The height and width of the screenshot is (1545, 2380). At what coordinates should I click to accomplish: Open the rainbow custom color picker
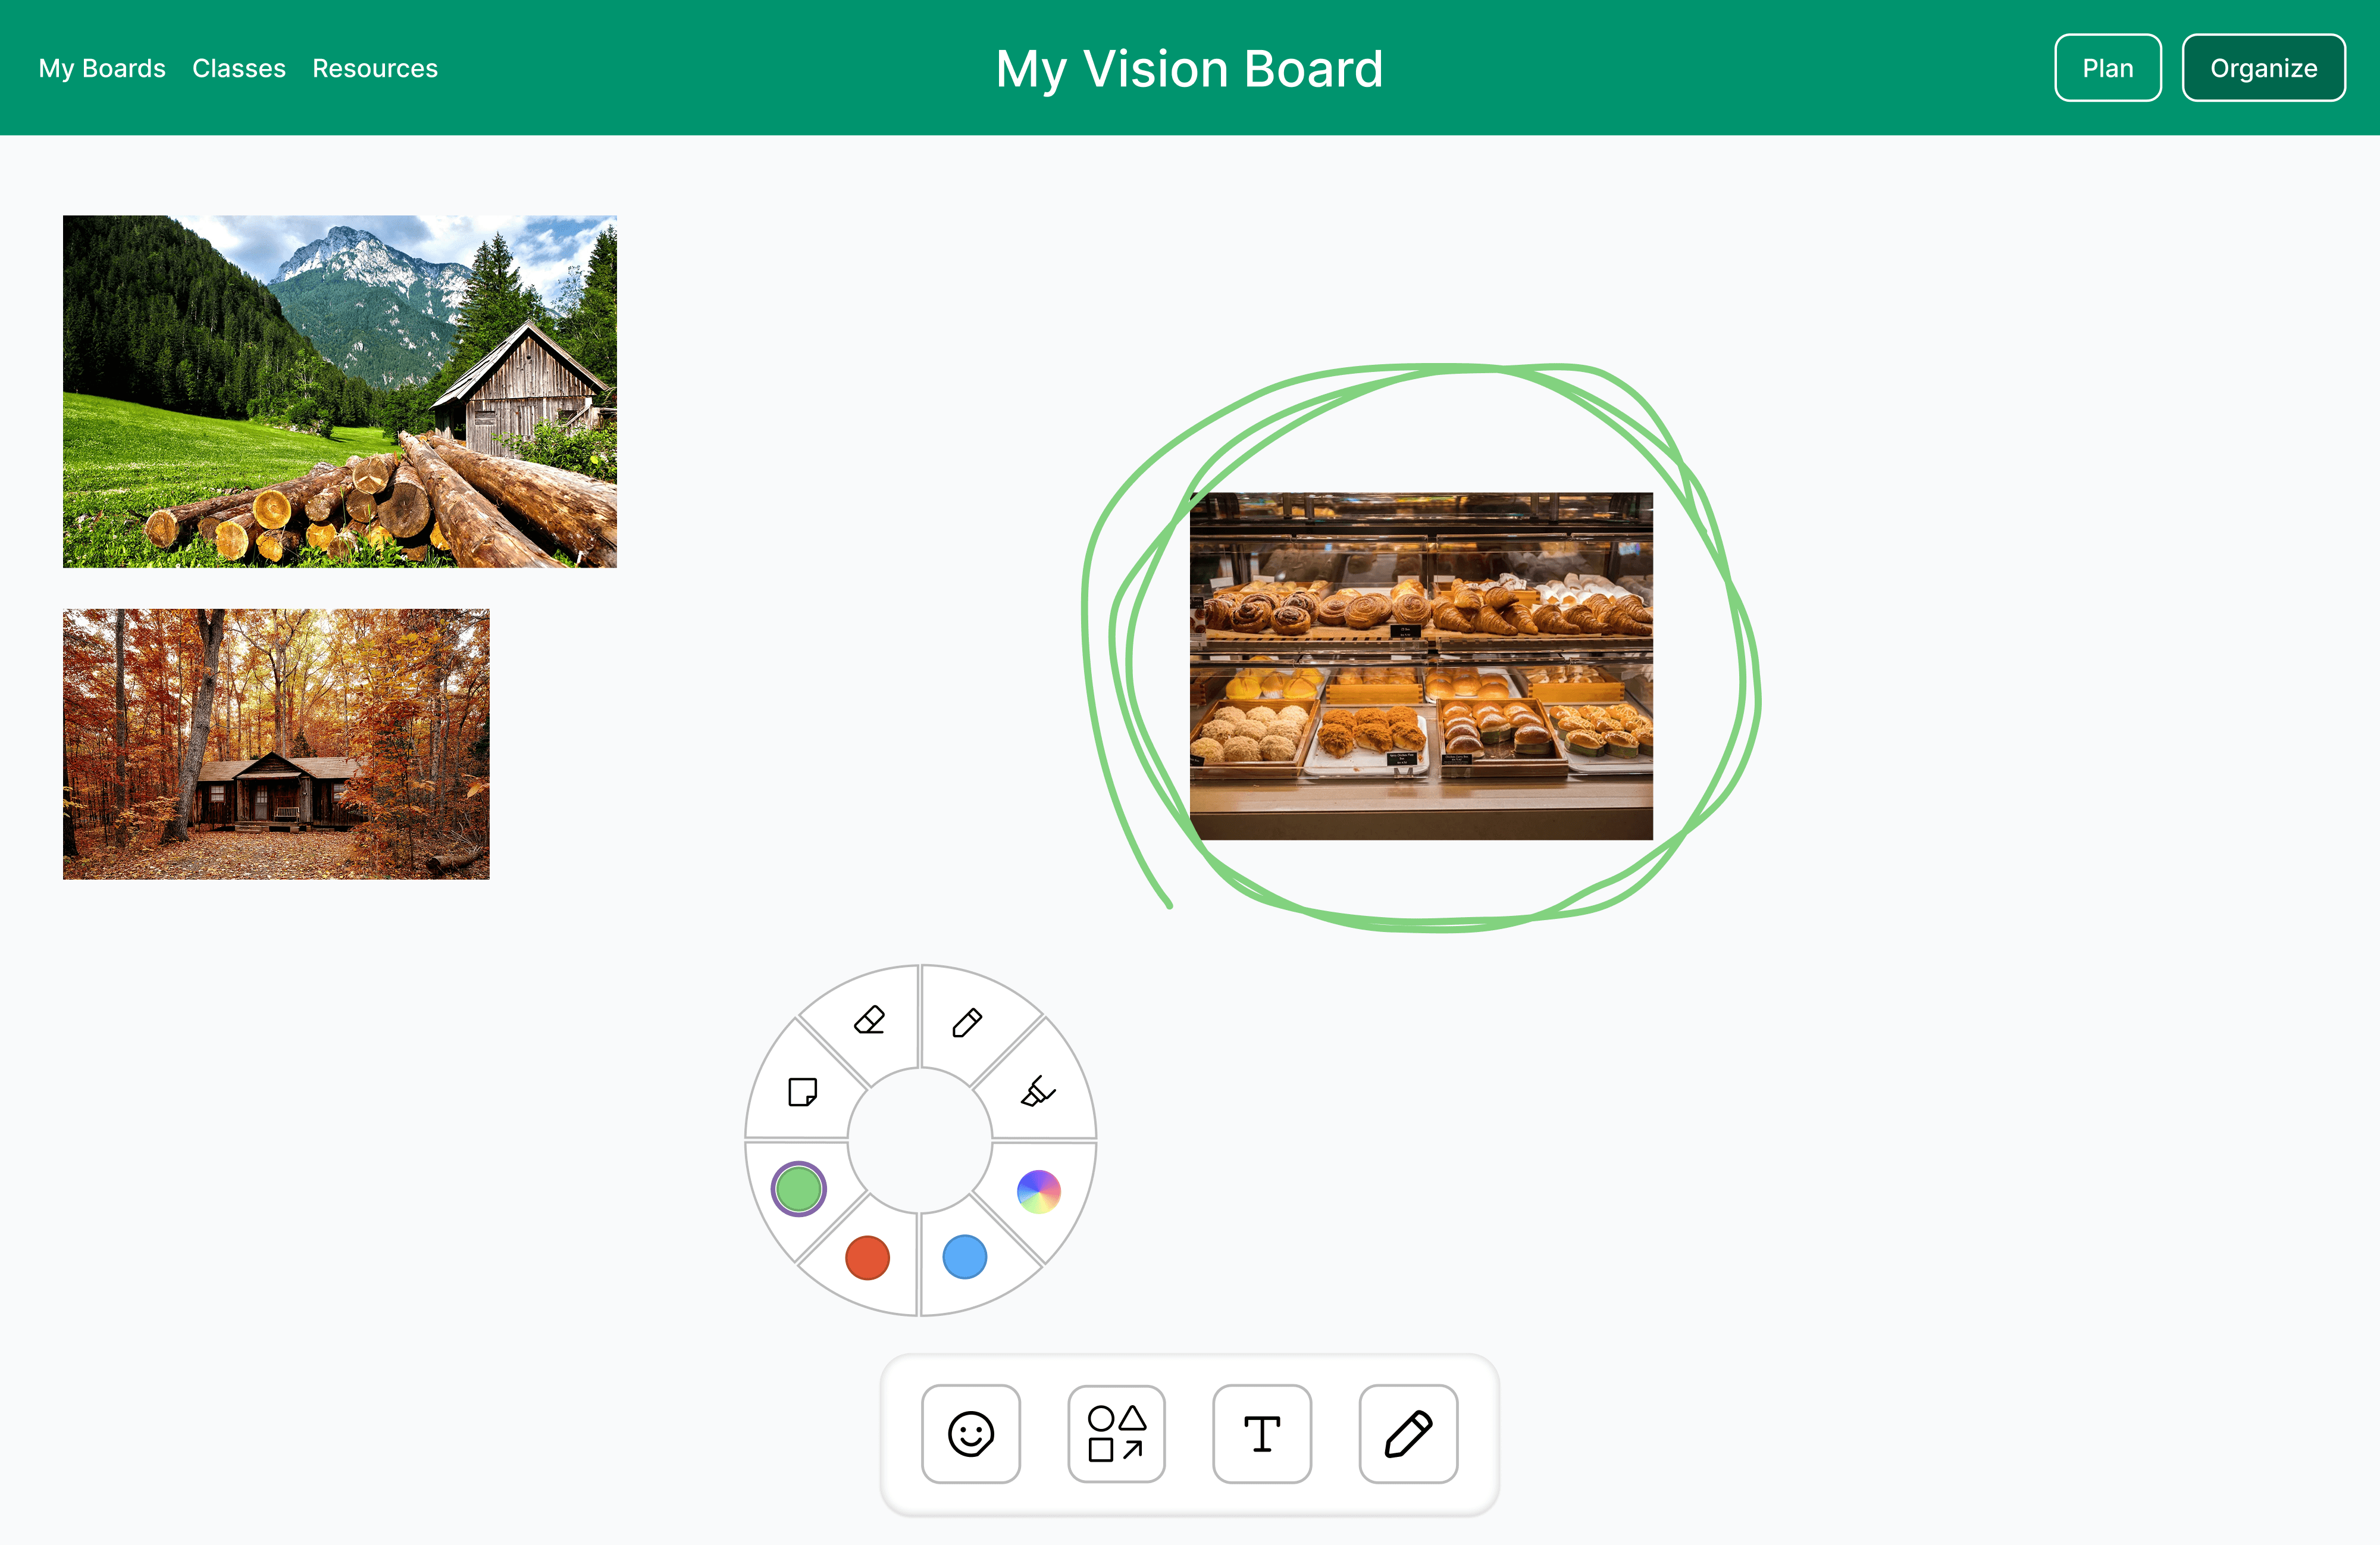click(1038, 1191)
